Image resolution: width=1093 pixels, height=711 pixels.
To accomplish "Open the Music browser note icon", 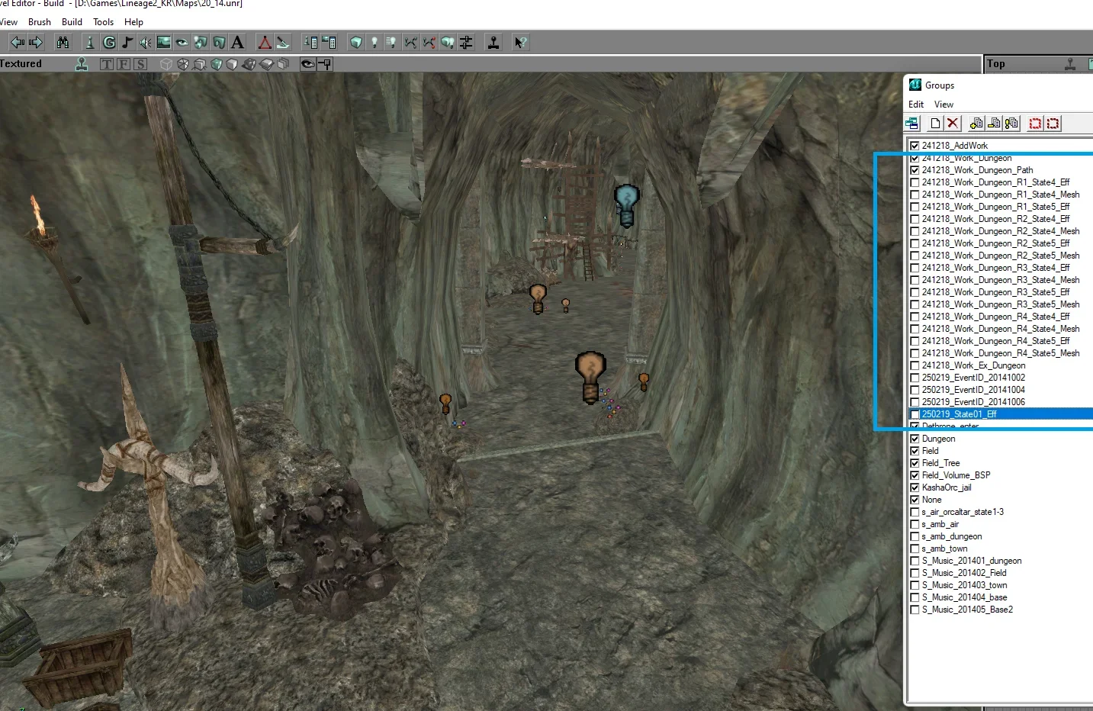I will pos(127,43).
